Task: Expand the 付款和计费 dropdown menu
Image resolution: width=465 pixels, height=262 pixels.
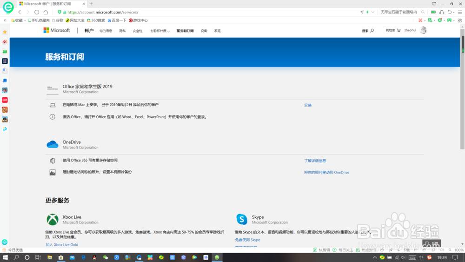Action: tap(160, 31)
